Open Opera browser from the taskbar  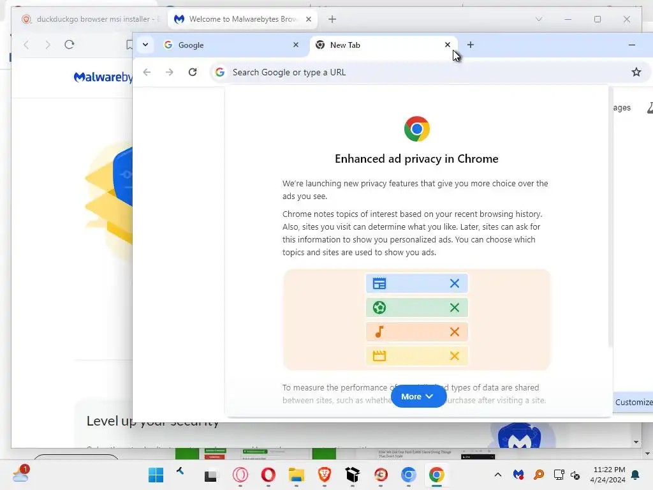(268, 475)
